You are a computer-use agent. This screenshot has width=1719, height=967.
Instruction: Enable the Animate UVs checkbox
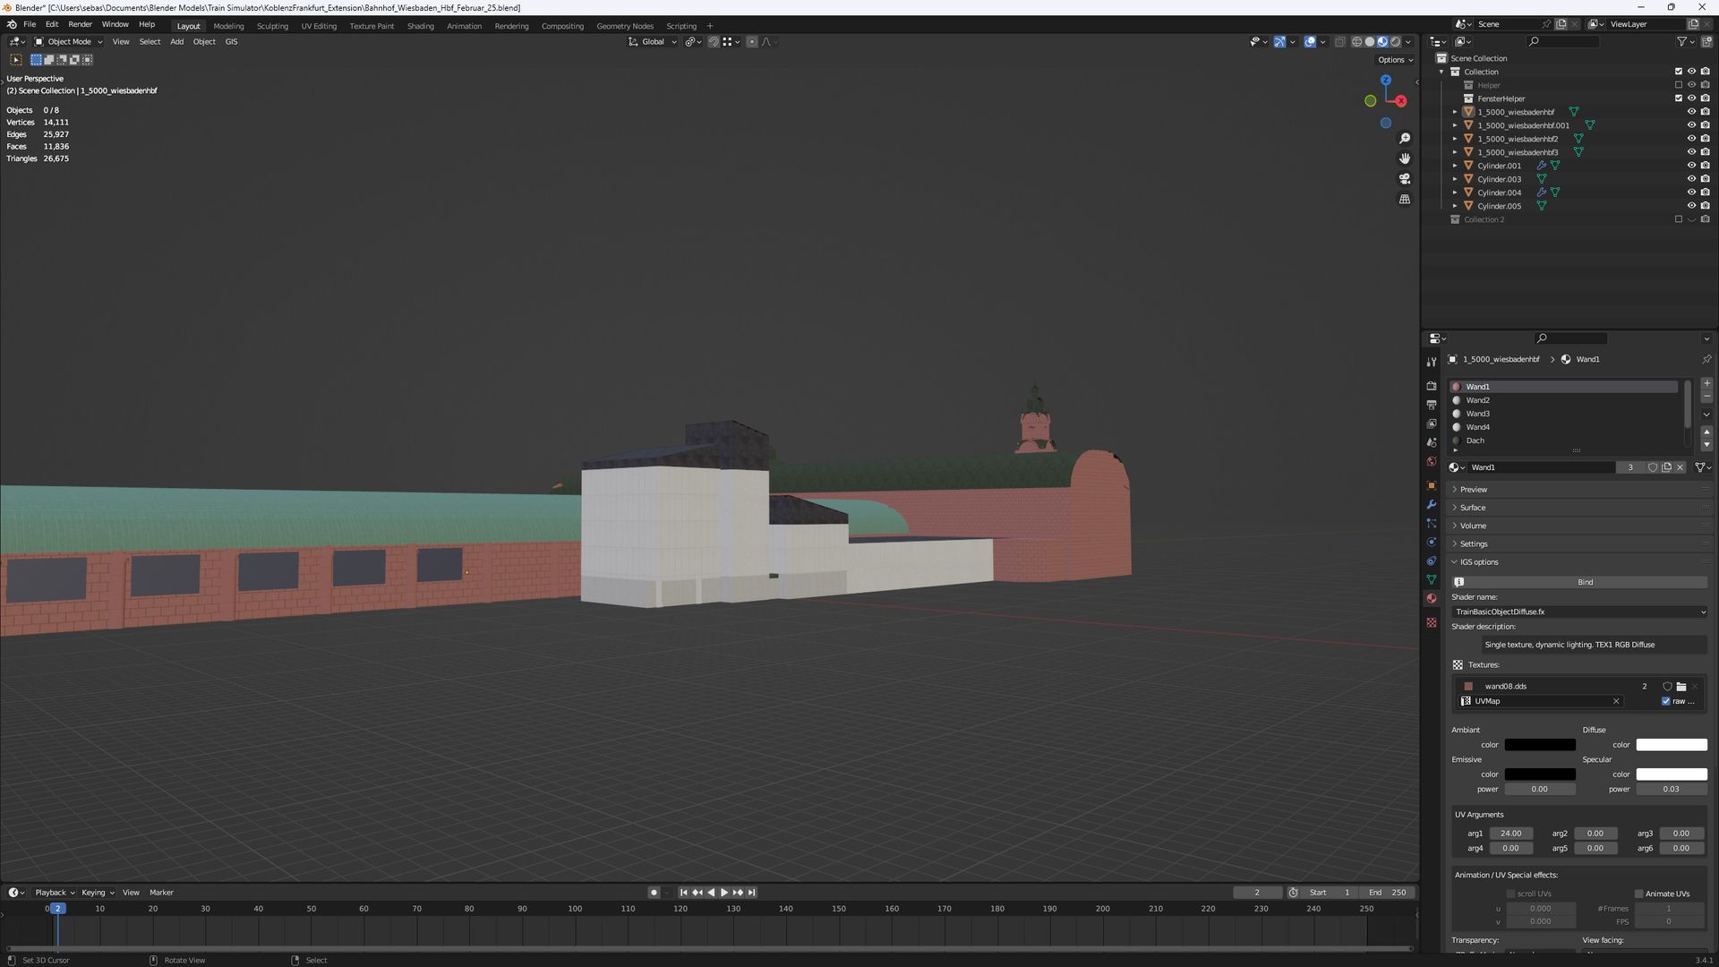pyautogui.click(x=1639, y=894)
